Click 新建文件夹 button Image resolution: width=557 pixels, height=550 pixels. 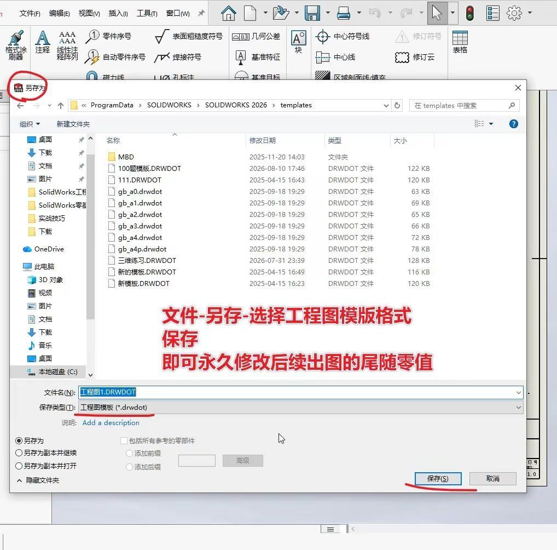tap(73, 124)
